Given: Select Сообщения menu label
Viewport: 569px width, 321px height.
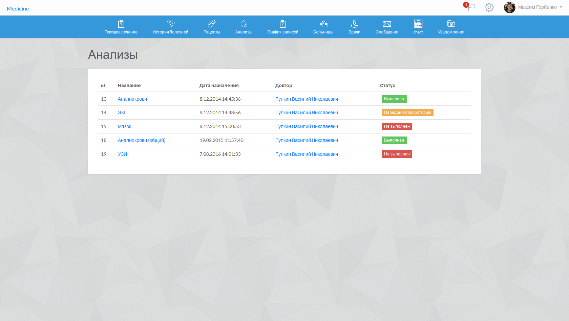Looking at the screenshot, I should (387, 32).
